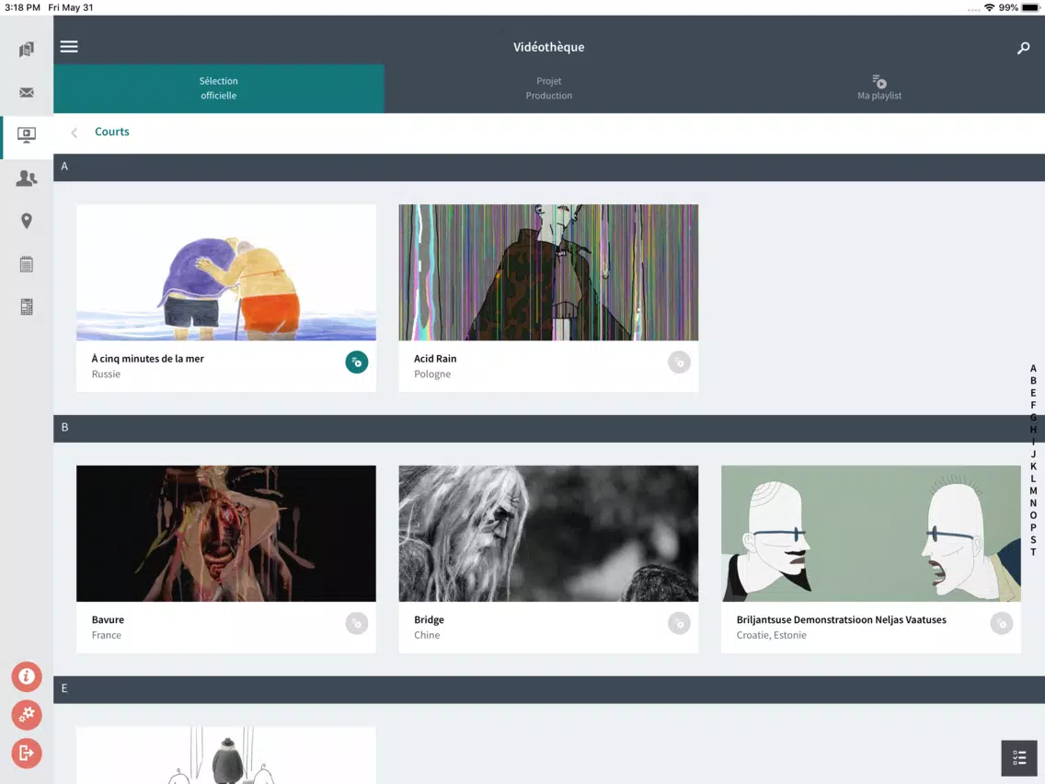This screenshot has height=784, width=1045.
Task: Open the schedule list sidebar icon
Action: (x=27, y=264)
